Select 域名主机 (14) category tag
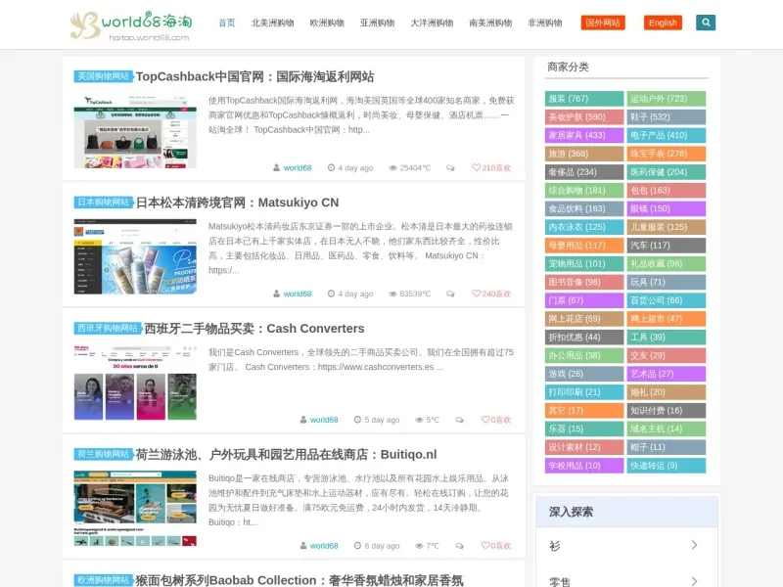783x587 pixels. [x=667, y=429]
